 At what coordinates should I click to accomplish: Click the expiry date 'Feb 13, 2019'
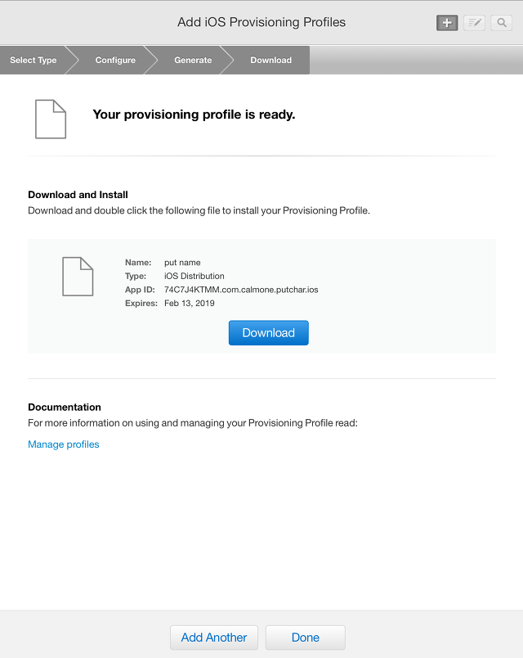190,303
